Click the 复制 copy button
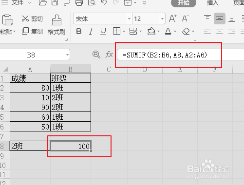 (32, 31)
